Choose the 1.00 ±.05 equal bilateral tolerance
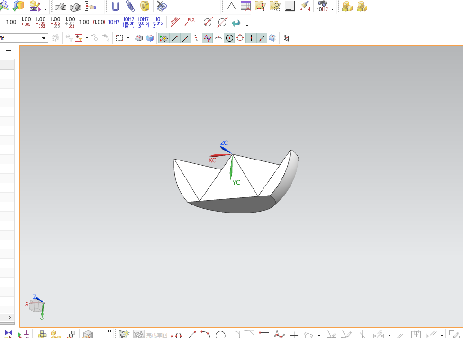Image resolution: width=463 pixels, height=338 pixels. point(26,22)
